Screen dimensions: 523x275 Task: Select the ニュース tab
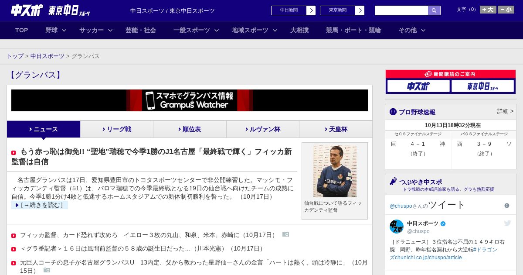point(44,129)
